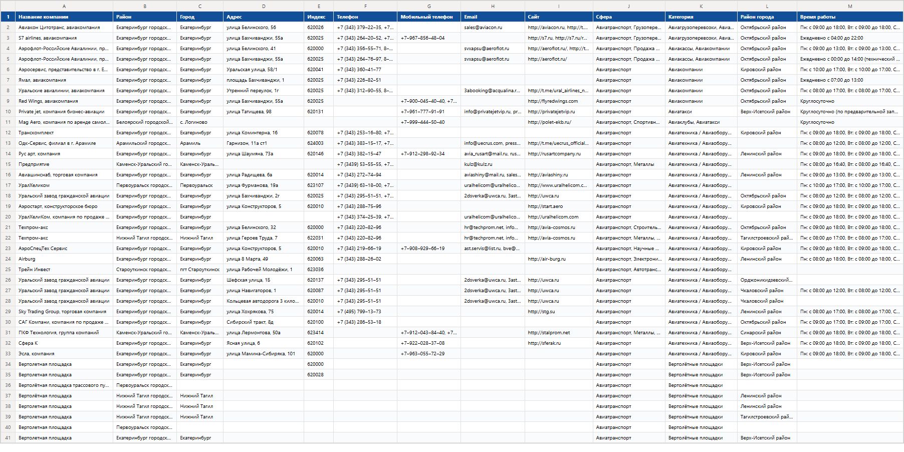904x452 pixels.
Task: Select the 'Авиаклубы, Авиатакси' category cell
Action: pyautogui.click(x=701, y=122)
